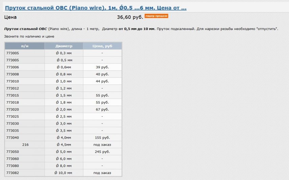Click the orange 'лидер продаж' badge

coord(156,16)
